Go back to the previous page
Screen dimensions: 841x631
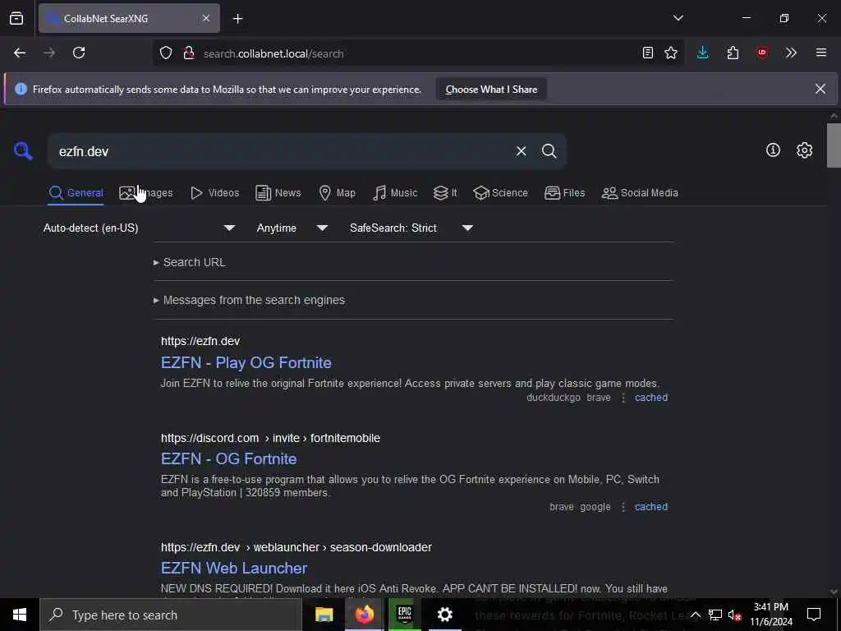tap(20, 53)
